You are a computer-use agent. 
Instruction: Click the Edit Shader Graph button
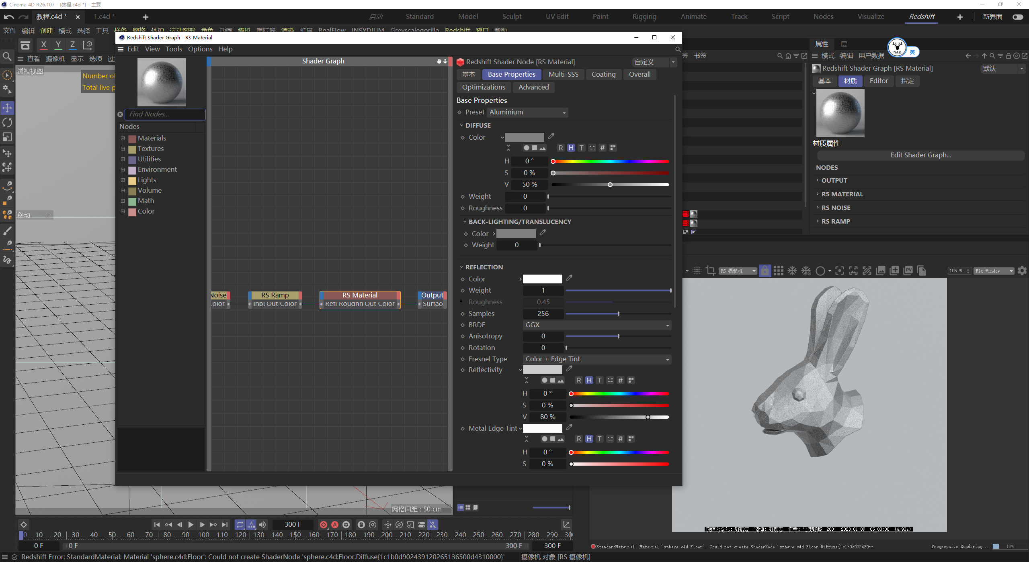(x=920, y=155)
